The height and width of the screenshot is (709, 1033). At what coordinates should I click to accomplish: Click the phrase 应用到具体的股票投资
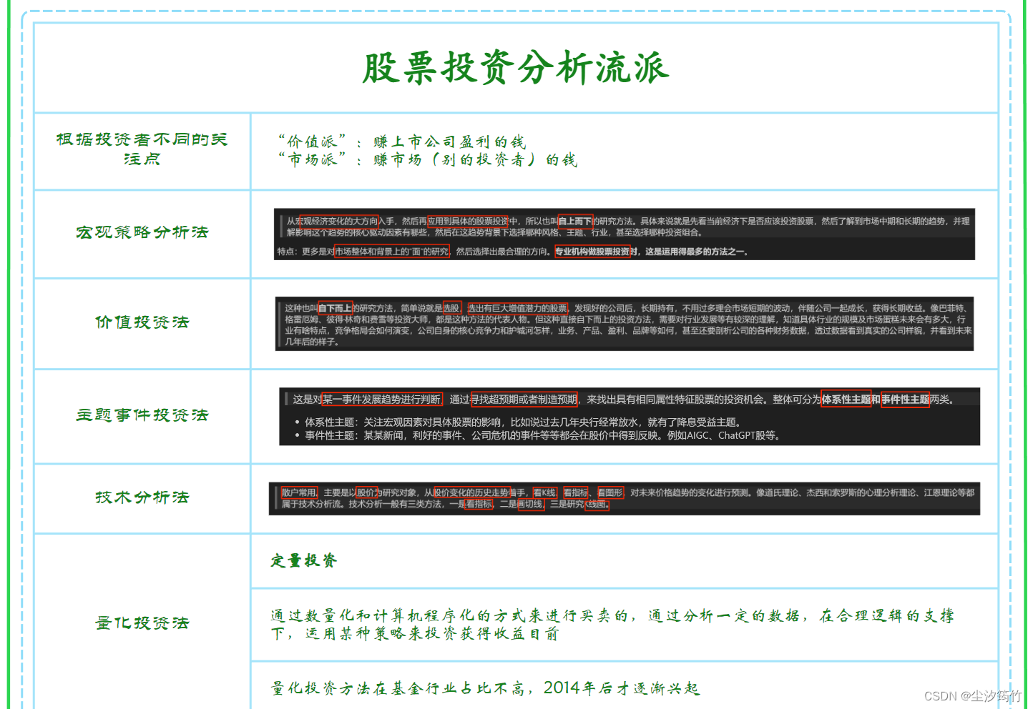(x=468, y=222)
